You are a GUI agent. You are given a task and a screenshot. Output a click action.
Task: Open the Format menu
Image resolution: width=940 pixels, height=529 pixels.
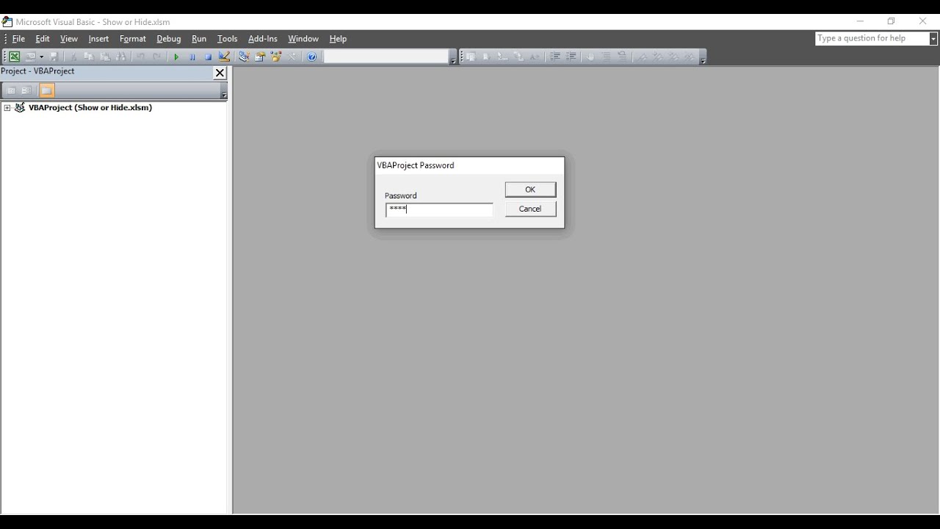tap(133, 39)
